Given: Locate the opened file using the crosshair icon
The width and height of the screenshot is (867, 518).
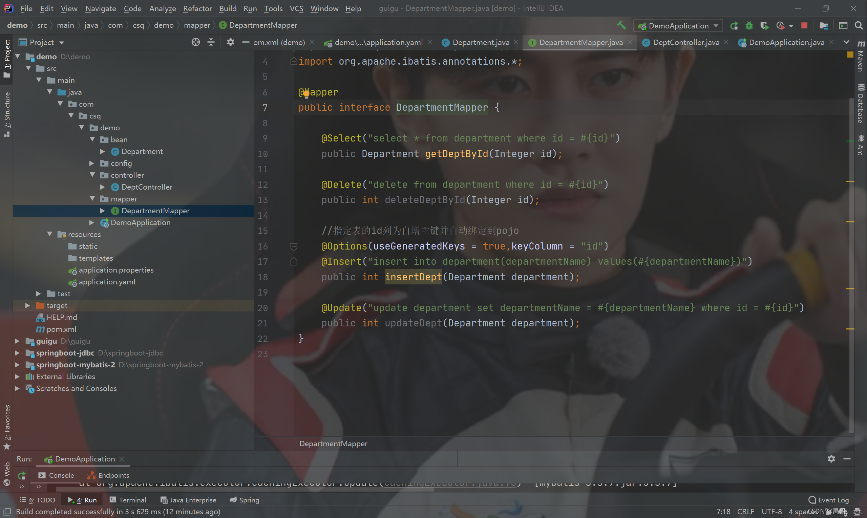Looking at the screenshot, I should (x=195, y=42).
